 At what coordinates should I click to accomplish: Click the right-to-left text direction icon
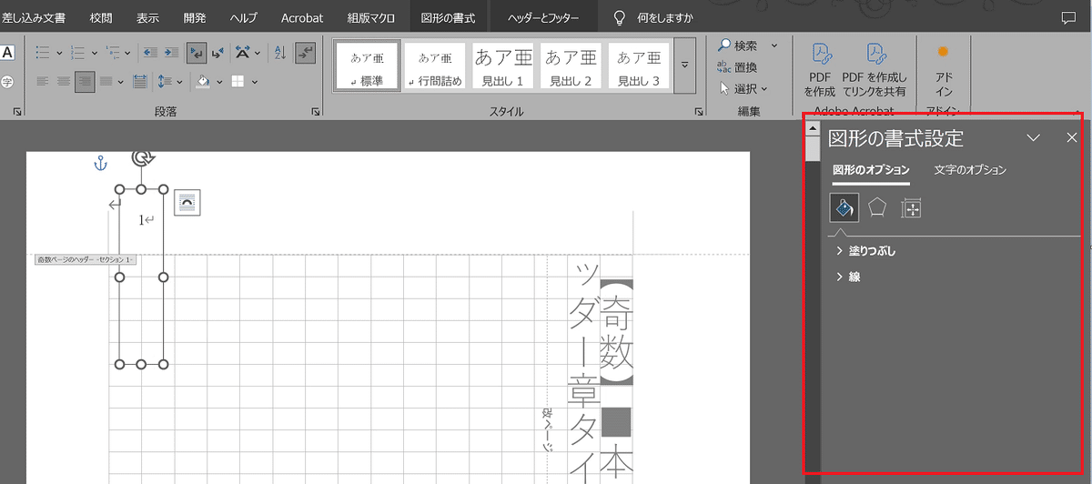coord(217,53)
